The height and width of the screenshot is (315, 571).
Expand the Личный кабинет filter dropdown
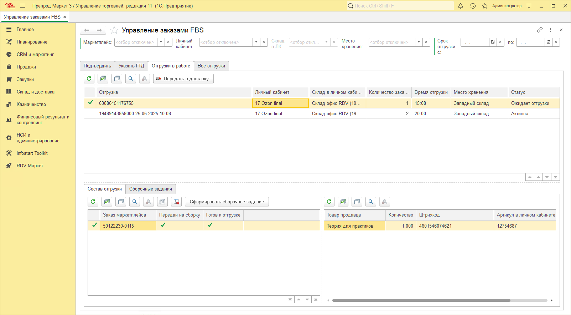point(256,42)
